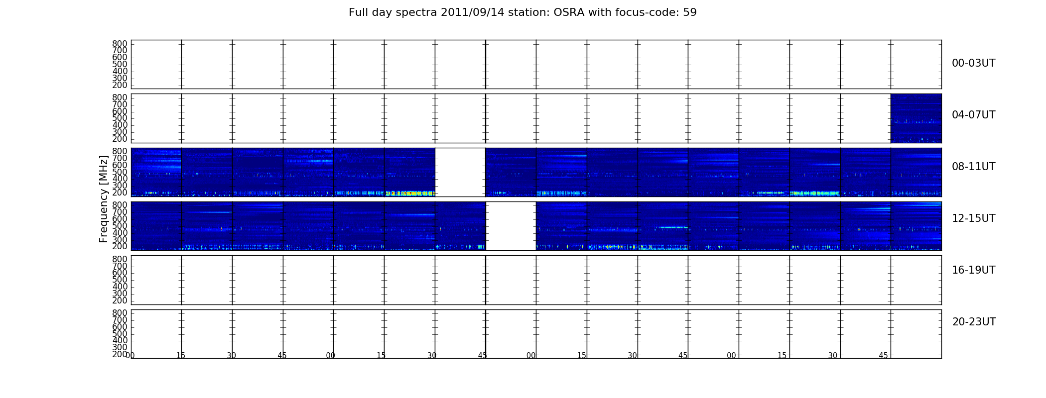Click the only spectrogram segment in the 04-07UT row
Screen dimensions: 1046x398
(916, 118)
